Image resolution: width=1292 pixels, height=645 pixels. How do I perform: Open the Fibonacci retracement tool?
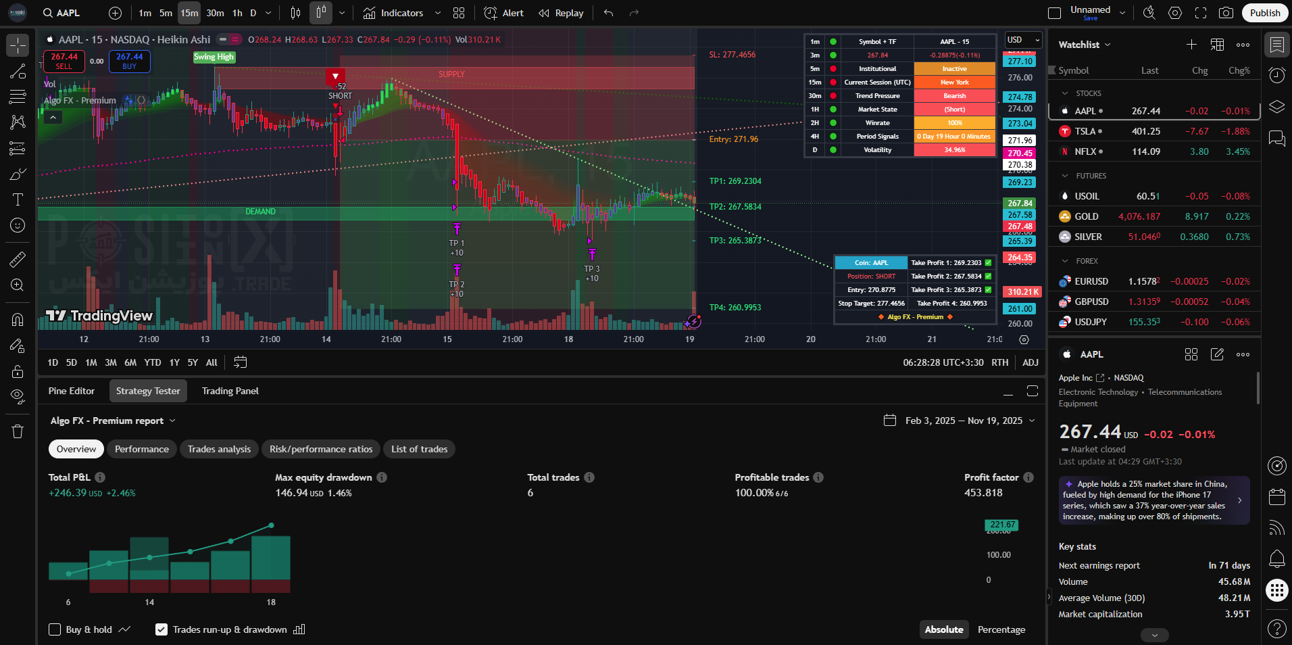click(x=18, y=97)
